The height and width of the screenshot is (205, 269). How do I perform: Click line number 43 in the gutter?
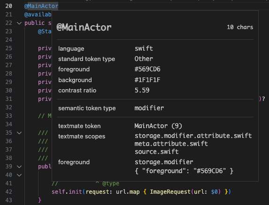(9, 200)
